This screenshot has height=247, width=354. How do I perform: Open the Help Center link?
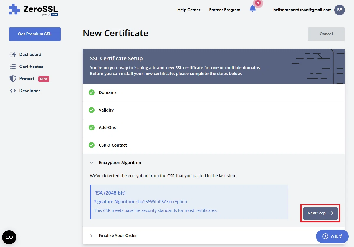189,10
